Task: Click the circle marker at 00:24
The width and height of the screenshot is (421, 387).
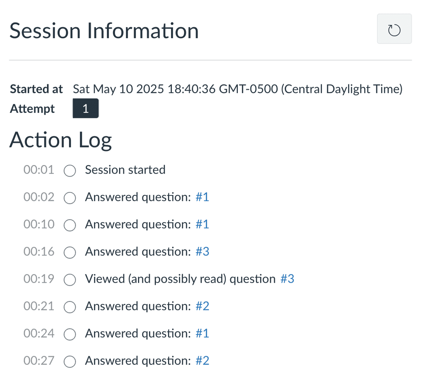Action: click(70, 334)
